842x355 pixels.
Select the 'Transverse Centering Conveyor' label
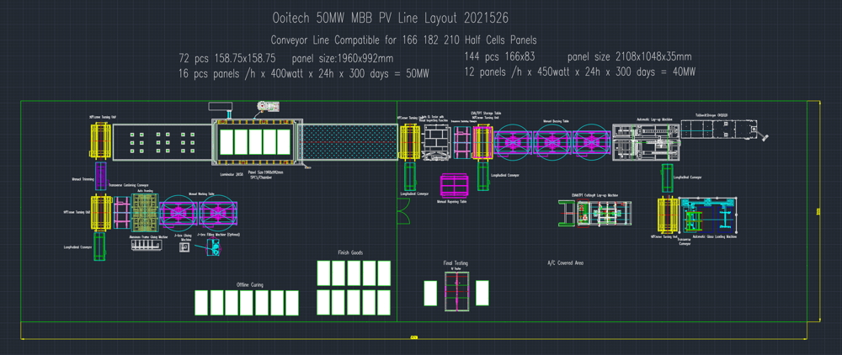[x=128, y=185]
